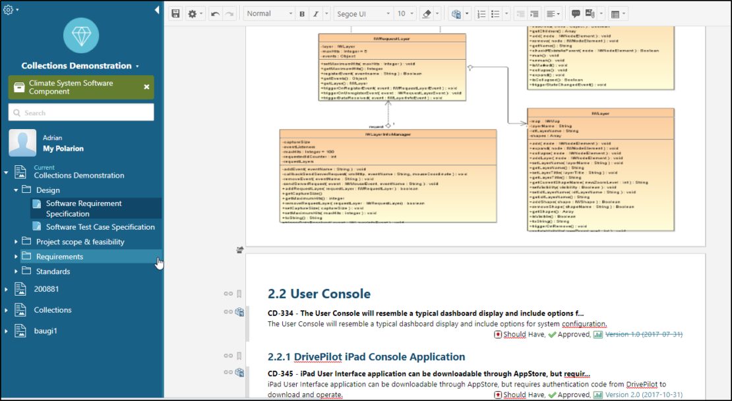Screen dimensions: 732x401
Task: Click the undo arrow in the toolbar
Action: (215, 14)
